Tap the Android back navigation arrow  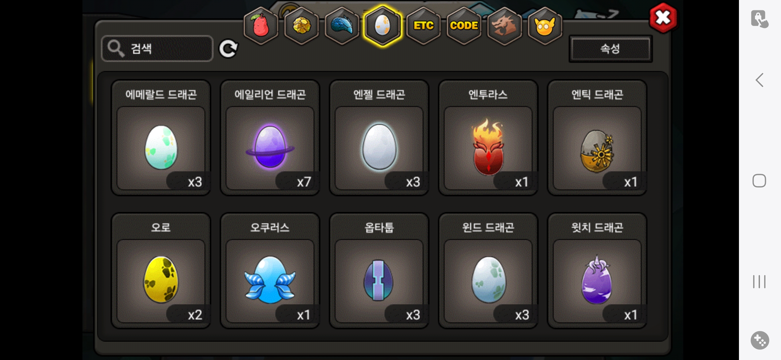(x=759, y=80)
